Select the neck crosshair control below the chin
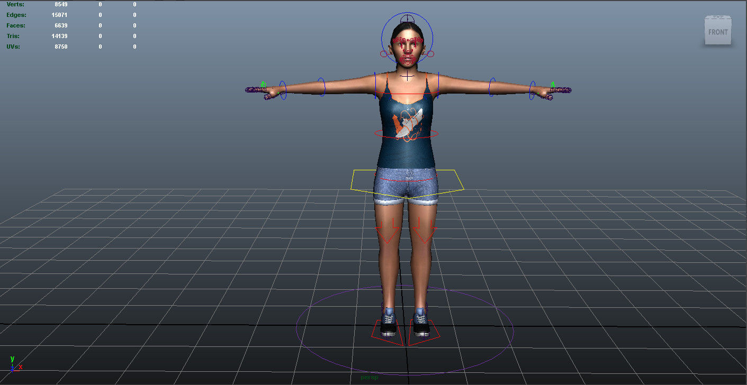 click(x=407, y=77)
